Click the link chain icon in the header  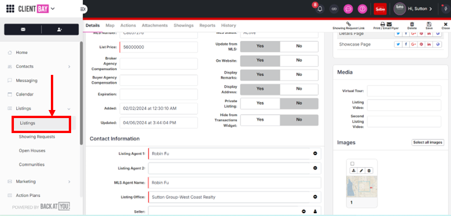(334, 9)
